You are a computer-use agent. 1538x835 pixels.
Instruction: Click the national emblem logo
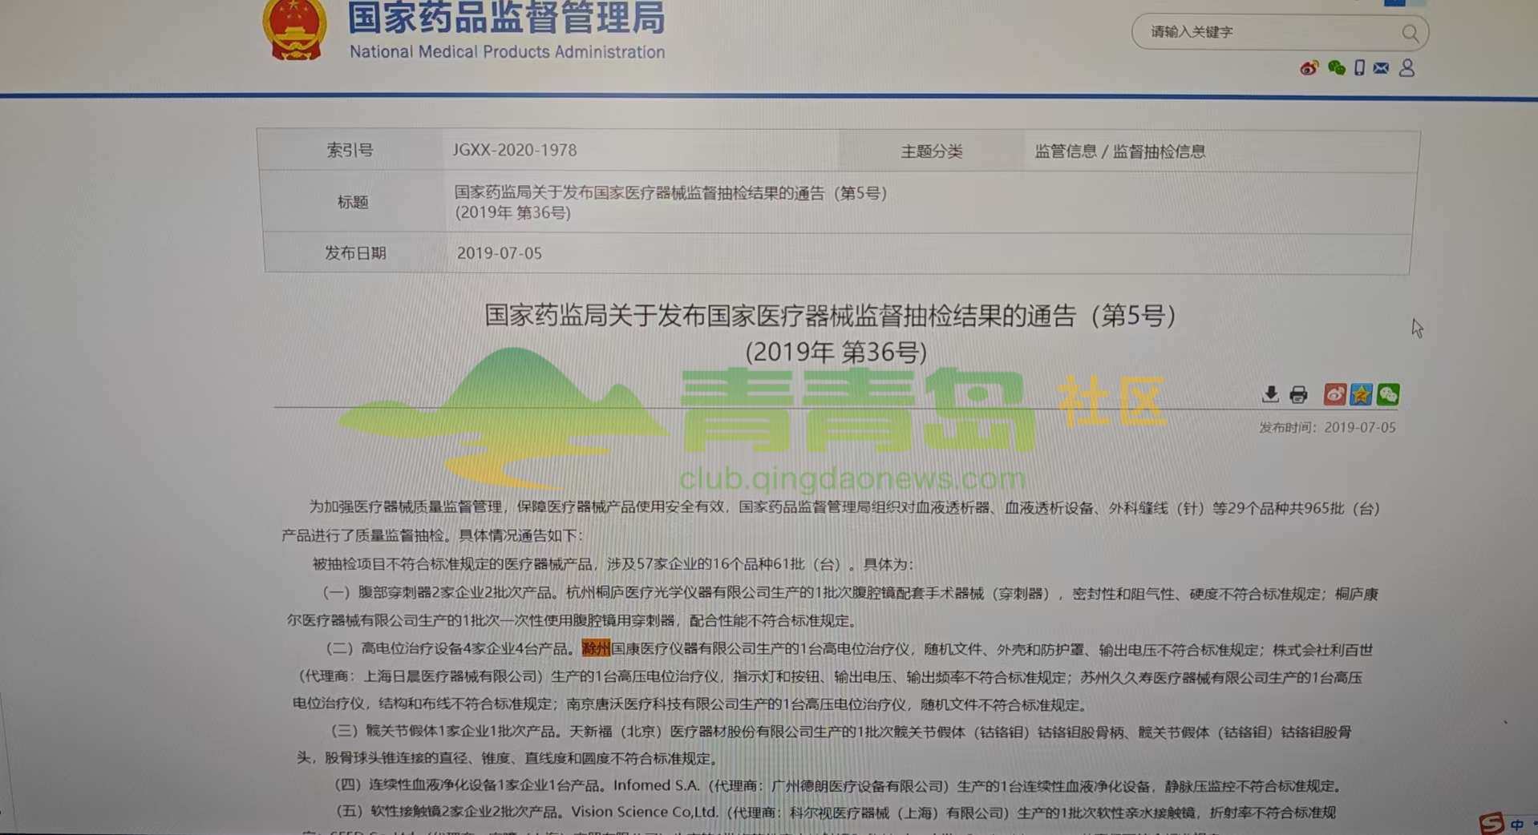point(294,30)
